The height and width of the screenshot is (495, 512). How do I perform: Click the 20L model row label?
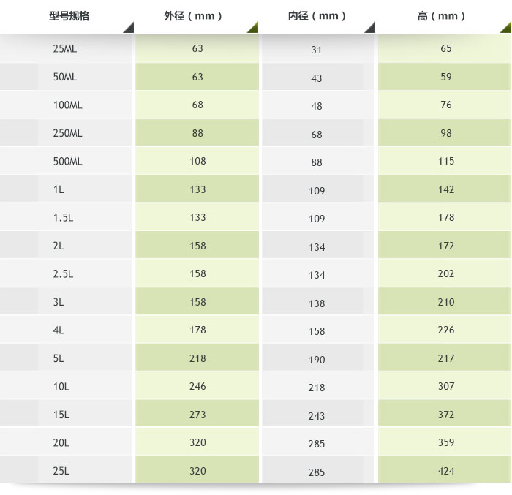61,443
